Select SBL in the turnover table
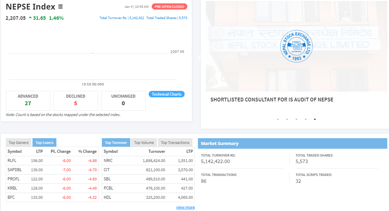This screenshot has height=211, width=389. pyautogui.click(x=107, y=179)
